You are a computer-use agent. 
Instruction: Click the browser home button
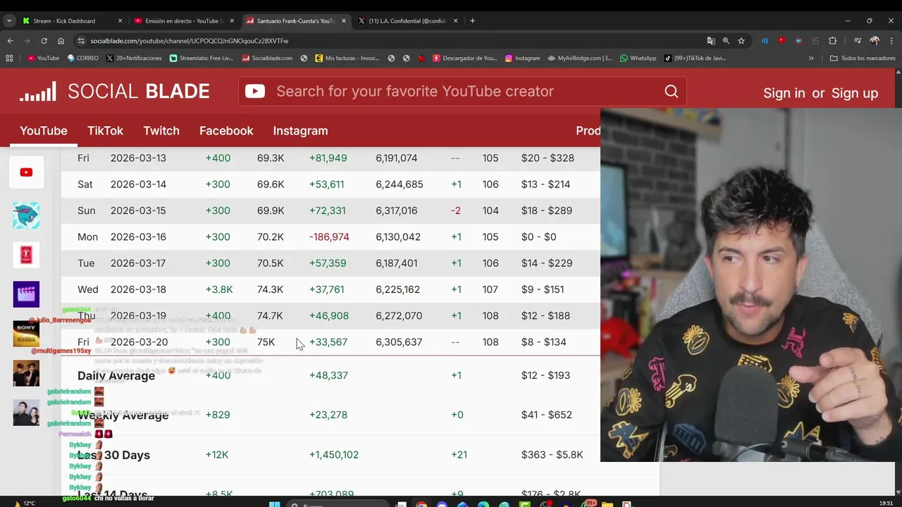(x=61, y=41)
